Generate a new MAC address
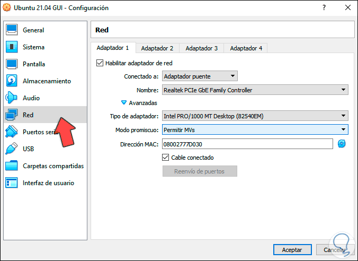Viewport: 358px width, 261px height. (342, 144)
